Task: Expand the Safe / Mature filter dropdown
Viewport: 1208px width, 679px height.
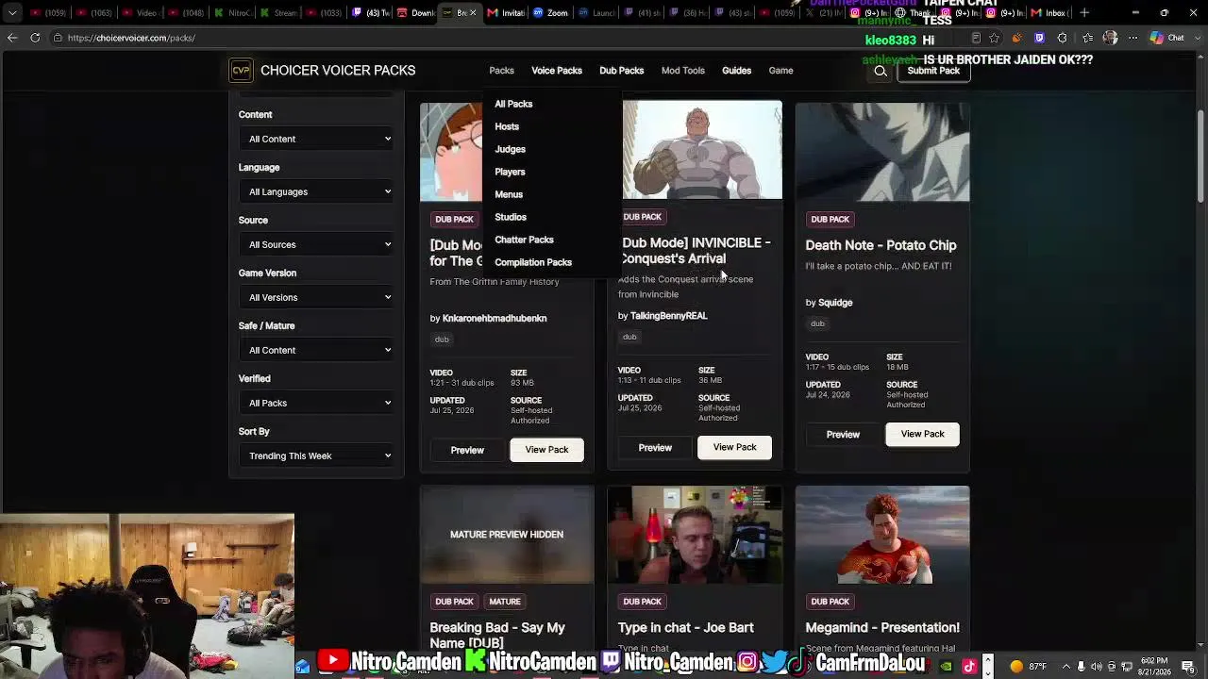Action: (x=318, y=350)
